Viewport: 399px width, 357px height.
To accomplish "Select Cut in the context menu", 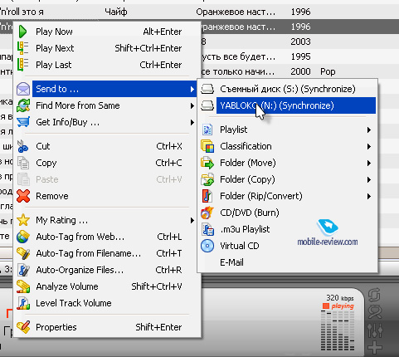I will click(x=107, y=146).
